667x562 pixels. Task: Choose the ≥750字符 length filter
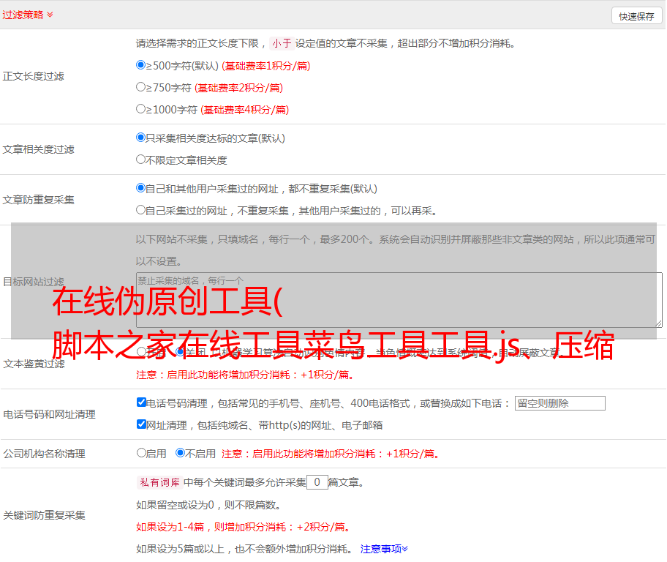pos(141,87)
